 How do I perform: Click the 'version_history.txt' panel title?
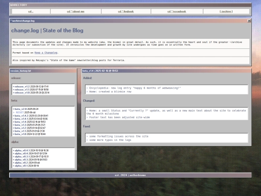[x=21, y=71]
